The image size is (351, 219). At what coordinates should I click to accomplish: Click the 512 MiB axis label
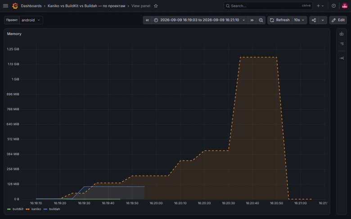13,139
